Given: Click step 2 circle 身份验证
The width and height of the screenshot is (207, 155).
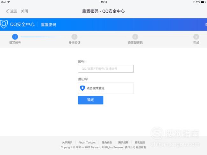Looking at the screenshot, I should 75,37.
